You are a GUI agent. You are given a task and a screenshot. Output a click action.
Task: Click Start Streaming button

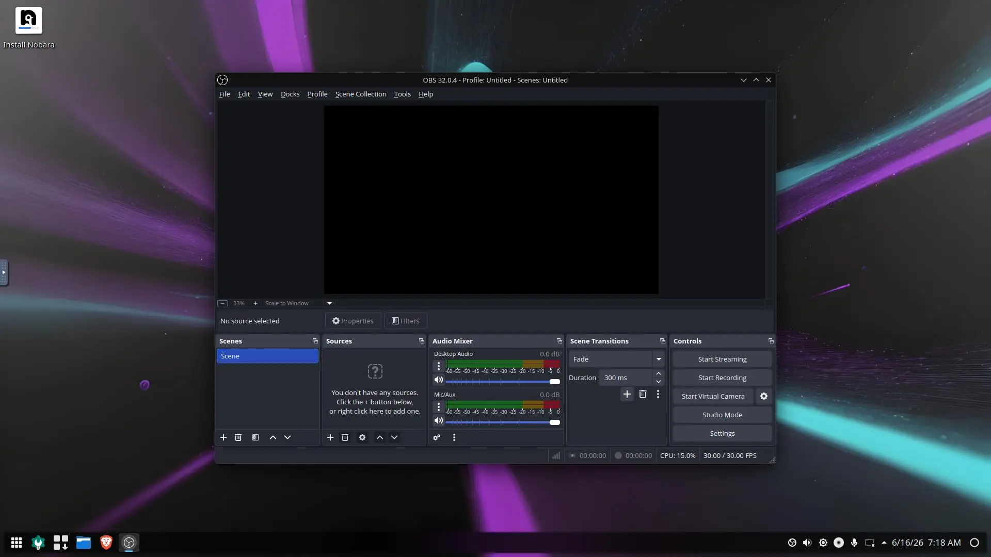point(722,359)
